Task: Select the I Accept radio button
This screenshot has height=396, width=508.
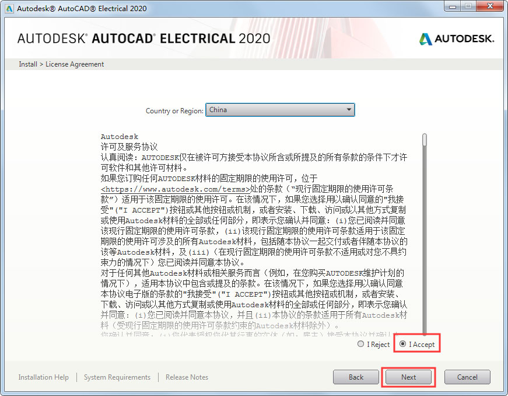Action: tap(403, 344)
